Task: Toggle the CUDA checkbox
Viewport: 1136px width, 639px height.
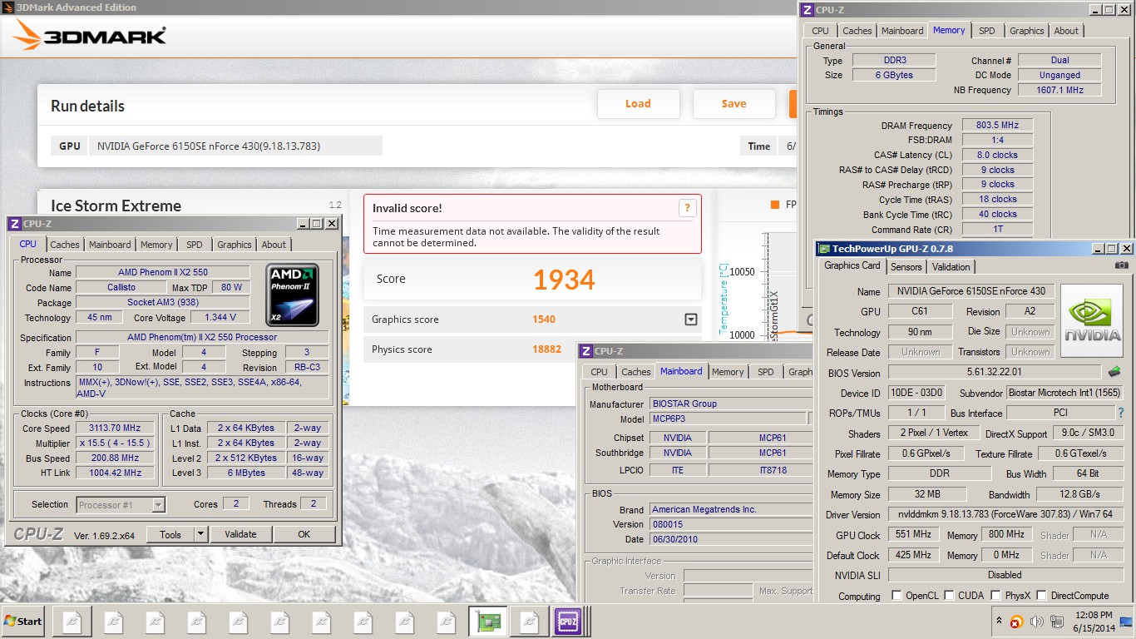Action: tap(948, 596)
